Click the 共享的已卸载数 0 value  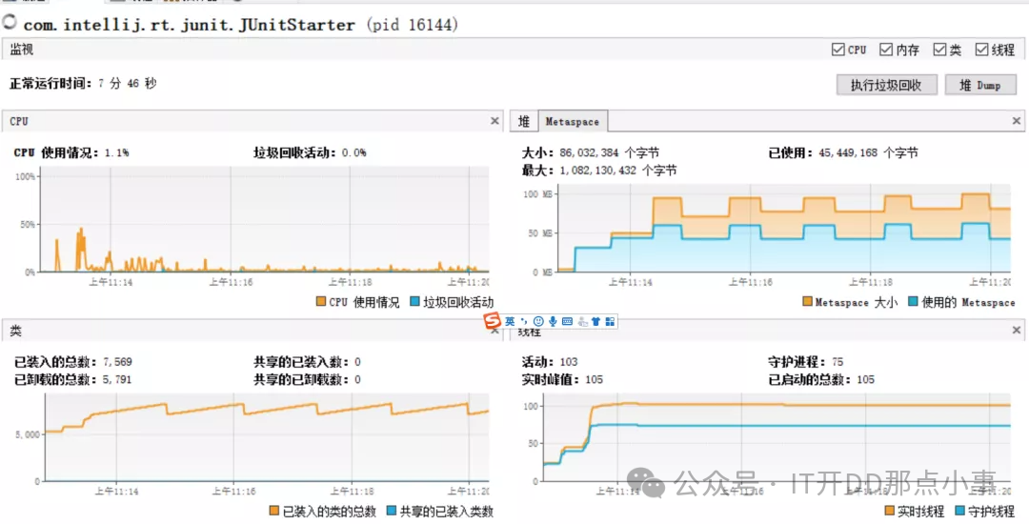(307, 380)
